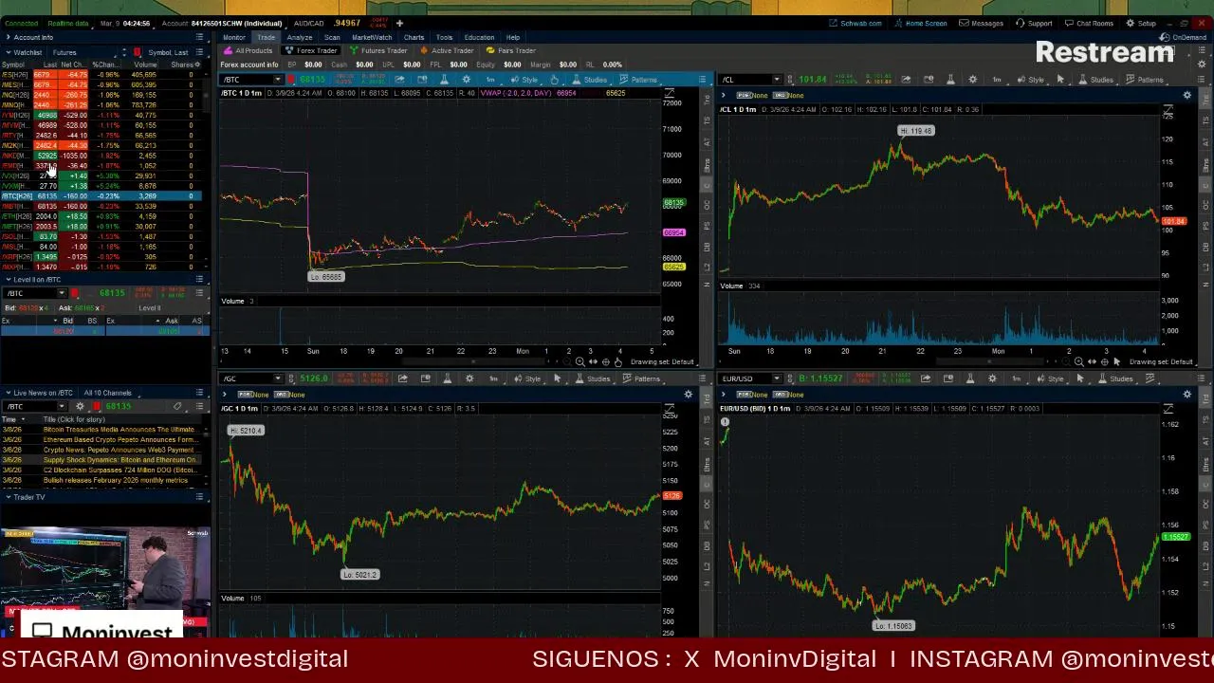This screenshot has height=683, width=1214.
Task: Open the Pairs Trader subtab
Action: point(512,50)
